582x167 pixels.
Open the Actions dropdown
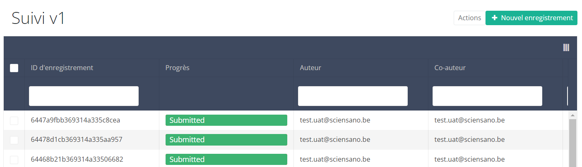[x=469, y=18]
